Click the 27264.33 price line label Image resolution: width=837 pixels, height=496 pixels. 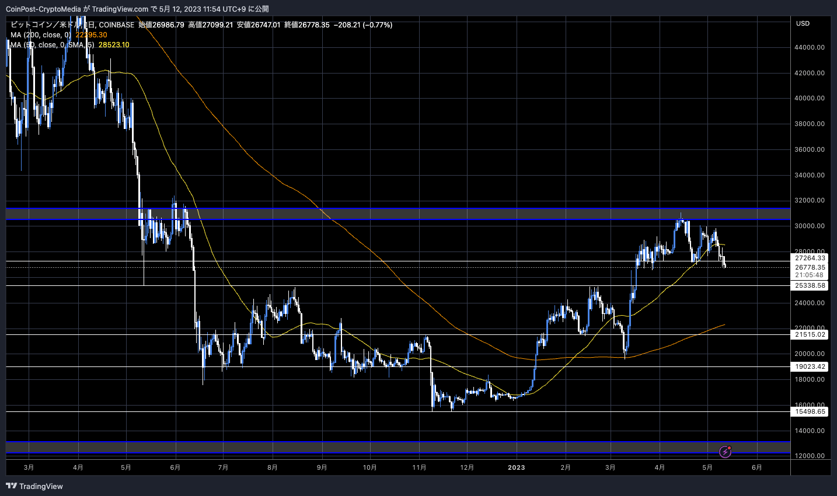(x=810, y=258)
